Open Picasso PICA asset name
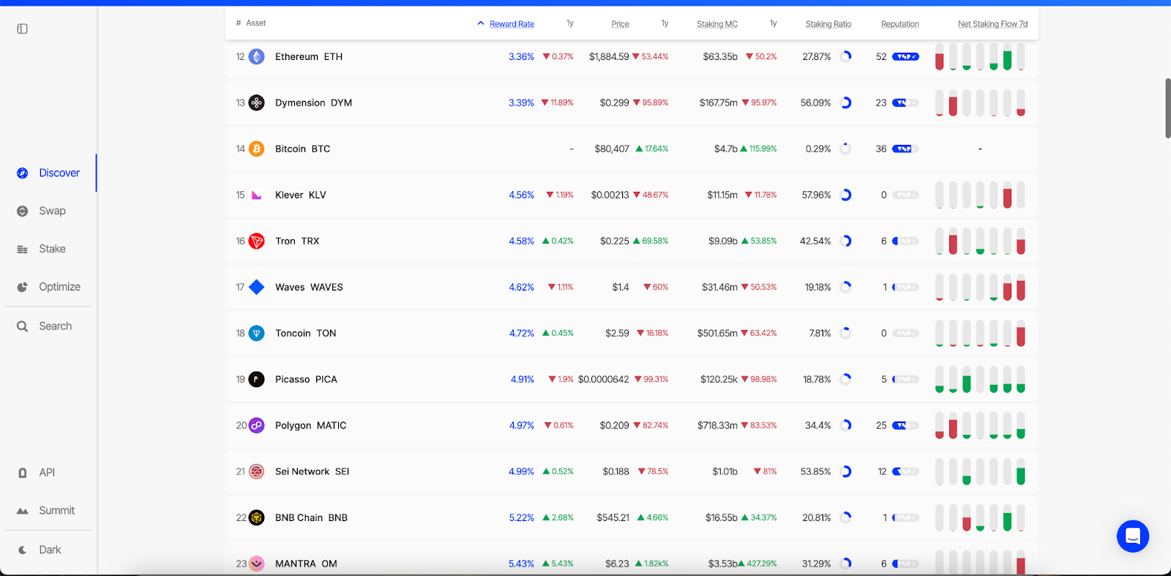 [x=306, y=379]
